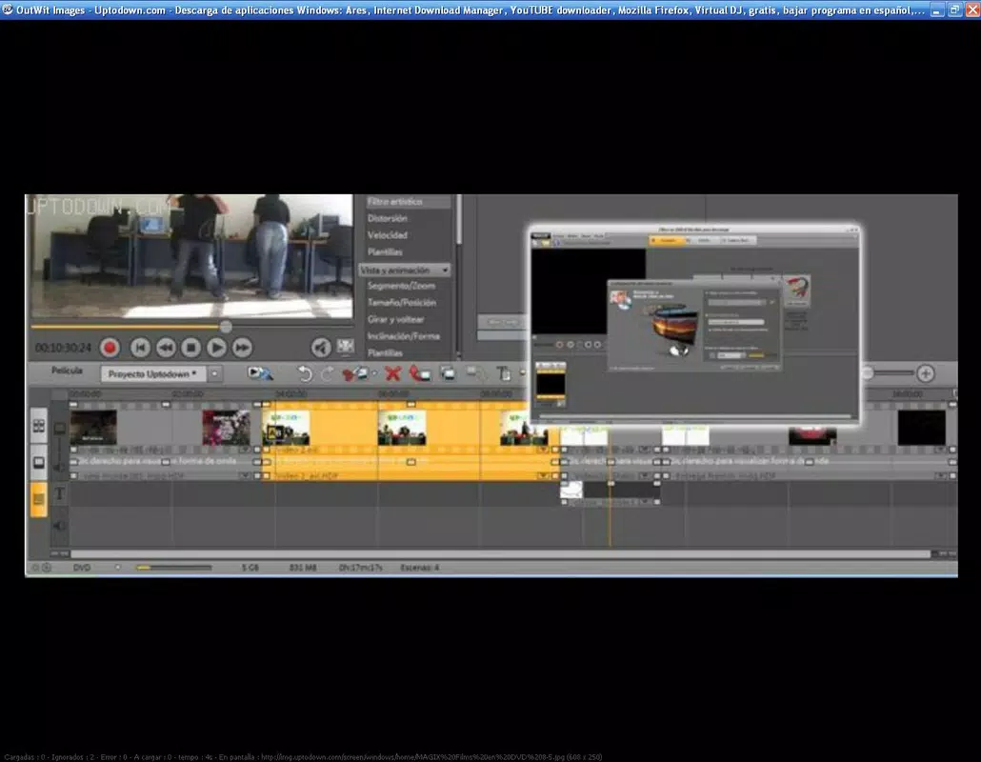Stop playback with the square button
Image resolution: width=981 pixels, height=762 pixels.
(x=190, y=348)
